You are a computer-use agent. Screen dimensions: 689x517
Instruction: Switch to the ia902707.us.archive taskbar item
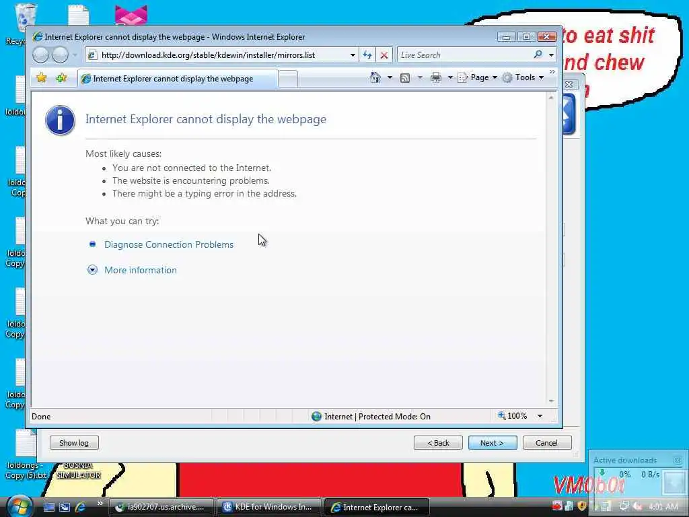160,507
